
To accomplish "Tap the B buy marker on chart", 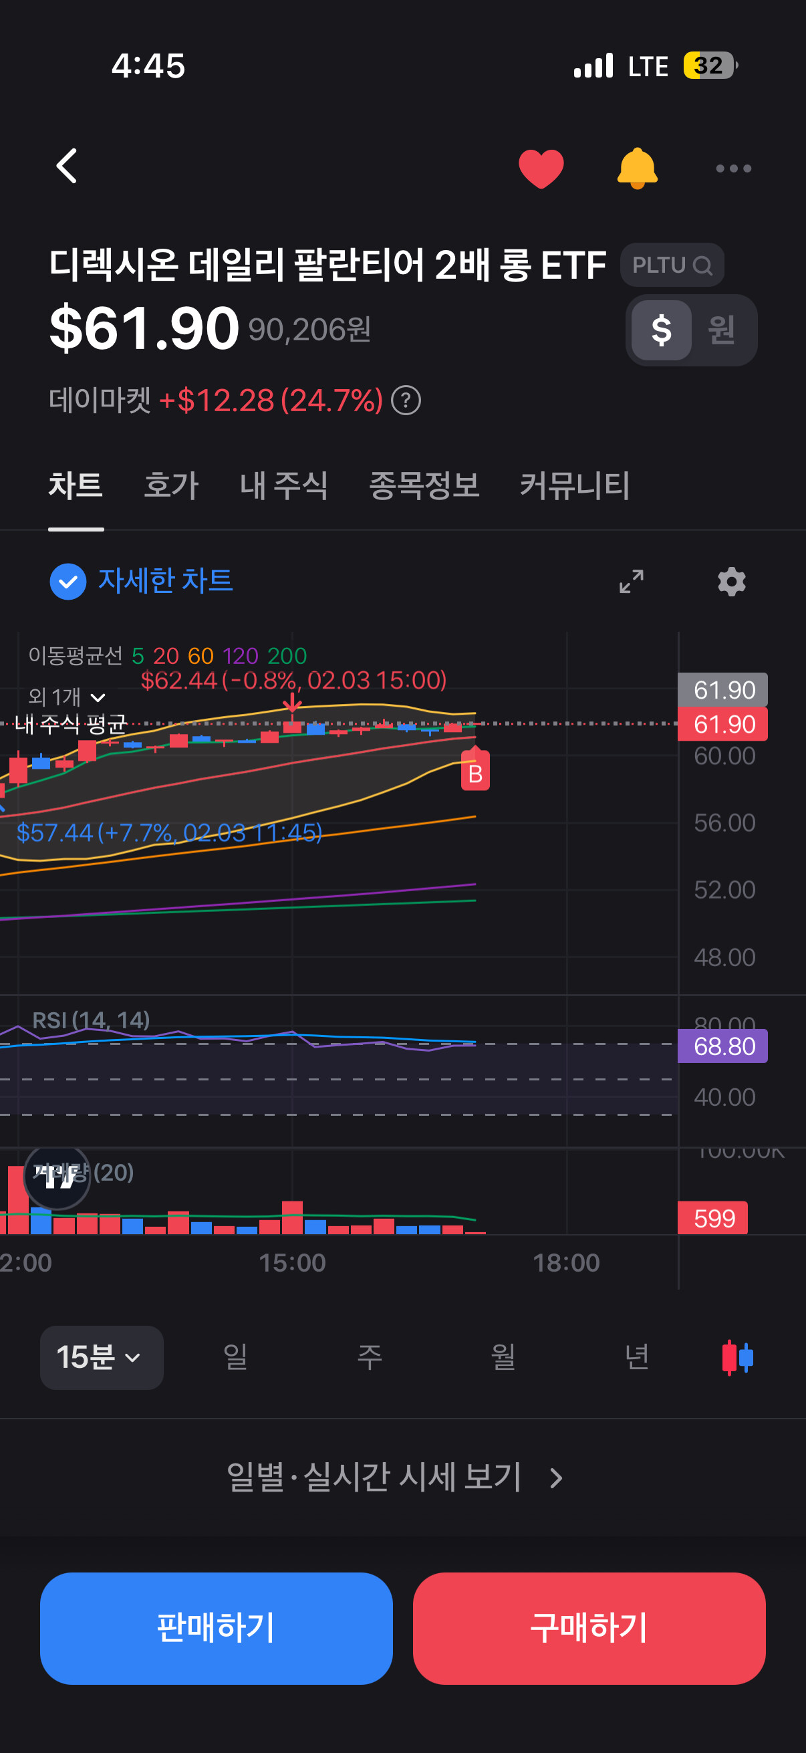I will tap(475, 770).
